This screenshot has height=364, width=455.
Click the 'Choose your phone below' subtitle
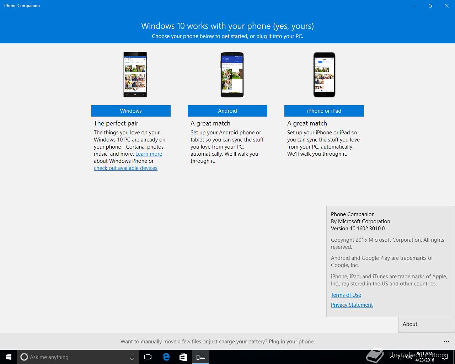227,36
